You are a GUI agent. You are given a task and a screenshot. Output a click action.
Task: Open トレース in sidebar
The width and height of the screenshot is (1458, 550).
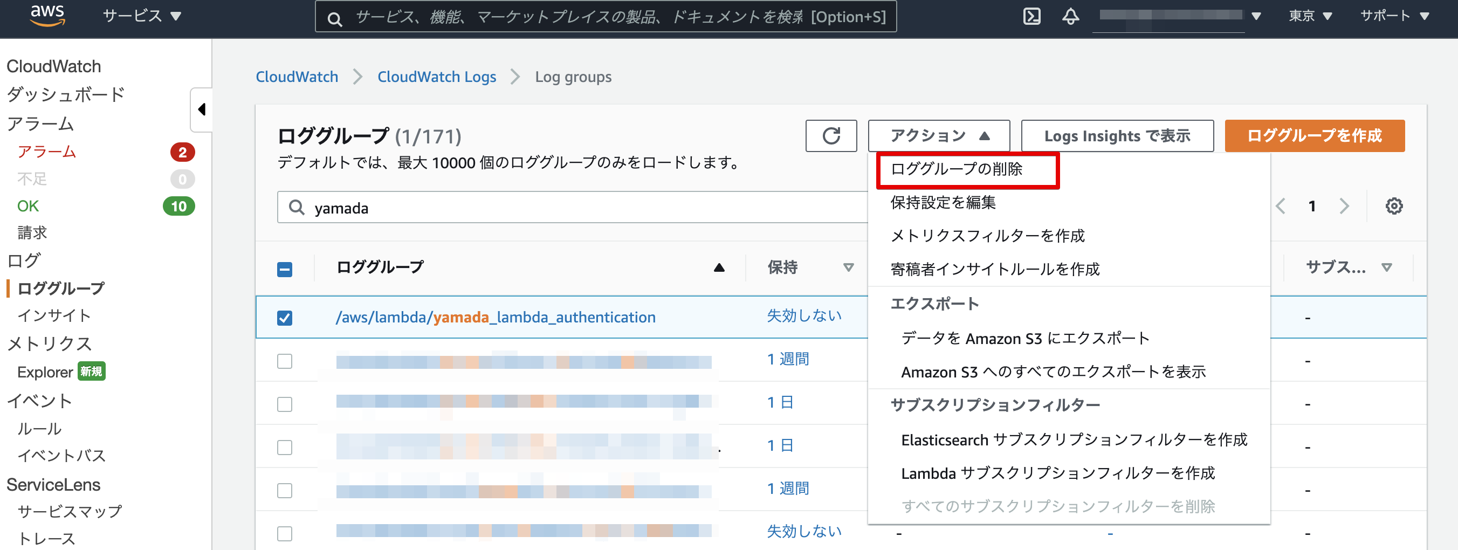click(46, 538)
